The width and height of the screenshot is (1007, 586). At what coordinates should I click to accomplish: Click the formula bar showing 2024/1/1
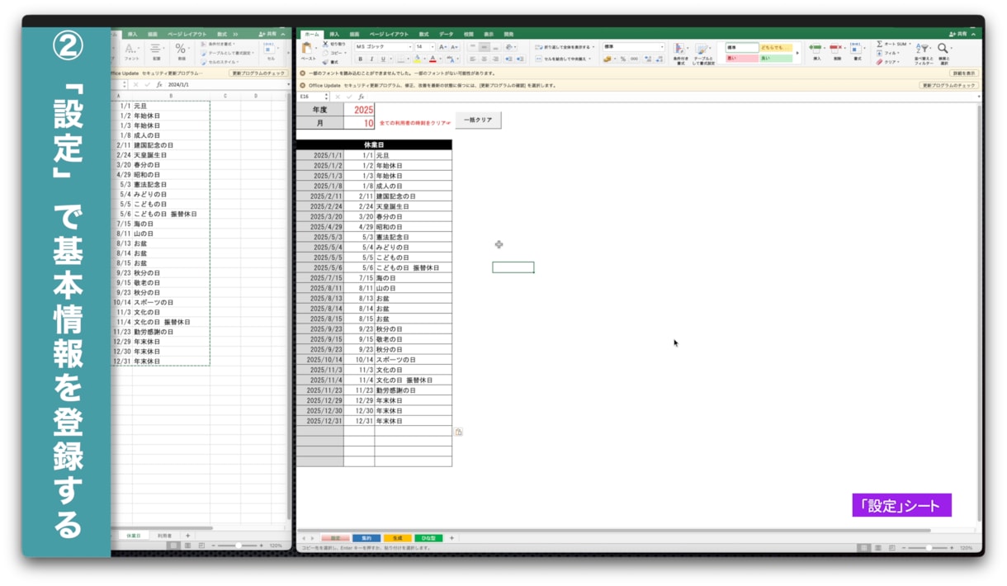pos(223,84)
